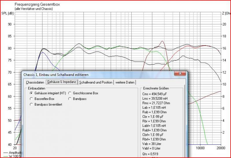Select Bandpass biventiliert radio button
The width and height of the screenshot is (231, 158).
pos(32,104)
